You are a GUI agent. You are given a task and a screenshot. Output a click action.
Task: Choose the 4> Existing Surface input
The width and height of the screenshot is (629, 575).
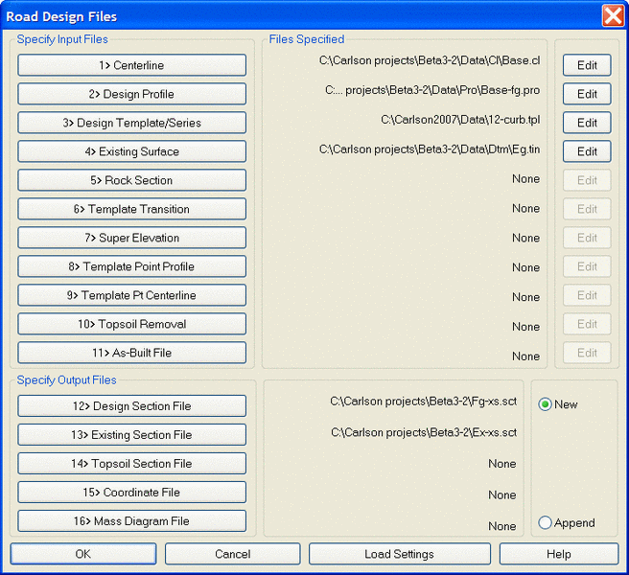[131, 151]
